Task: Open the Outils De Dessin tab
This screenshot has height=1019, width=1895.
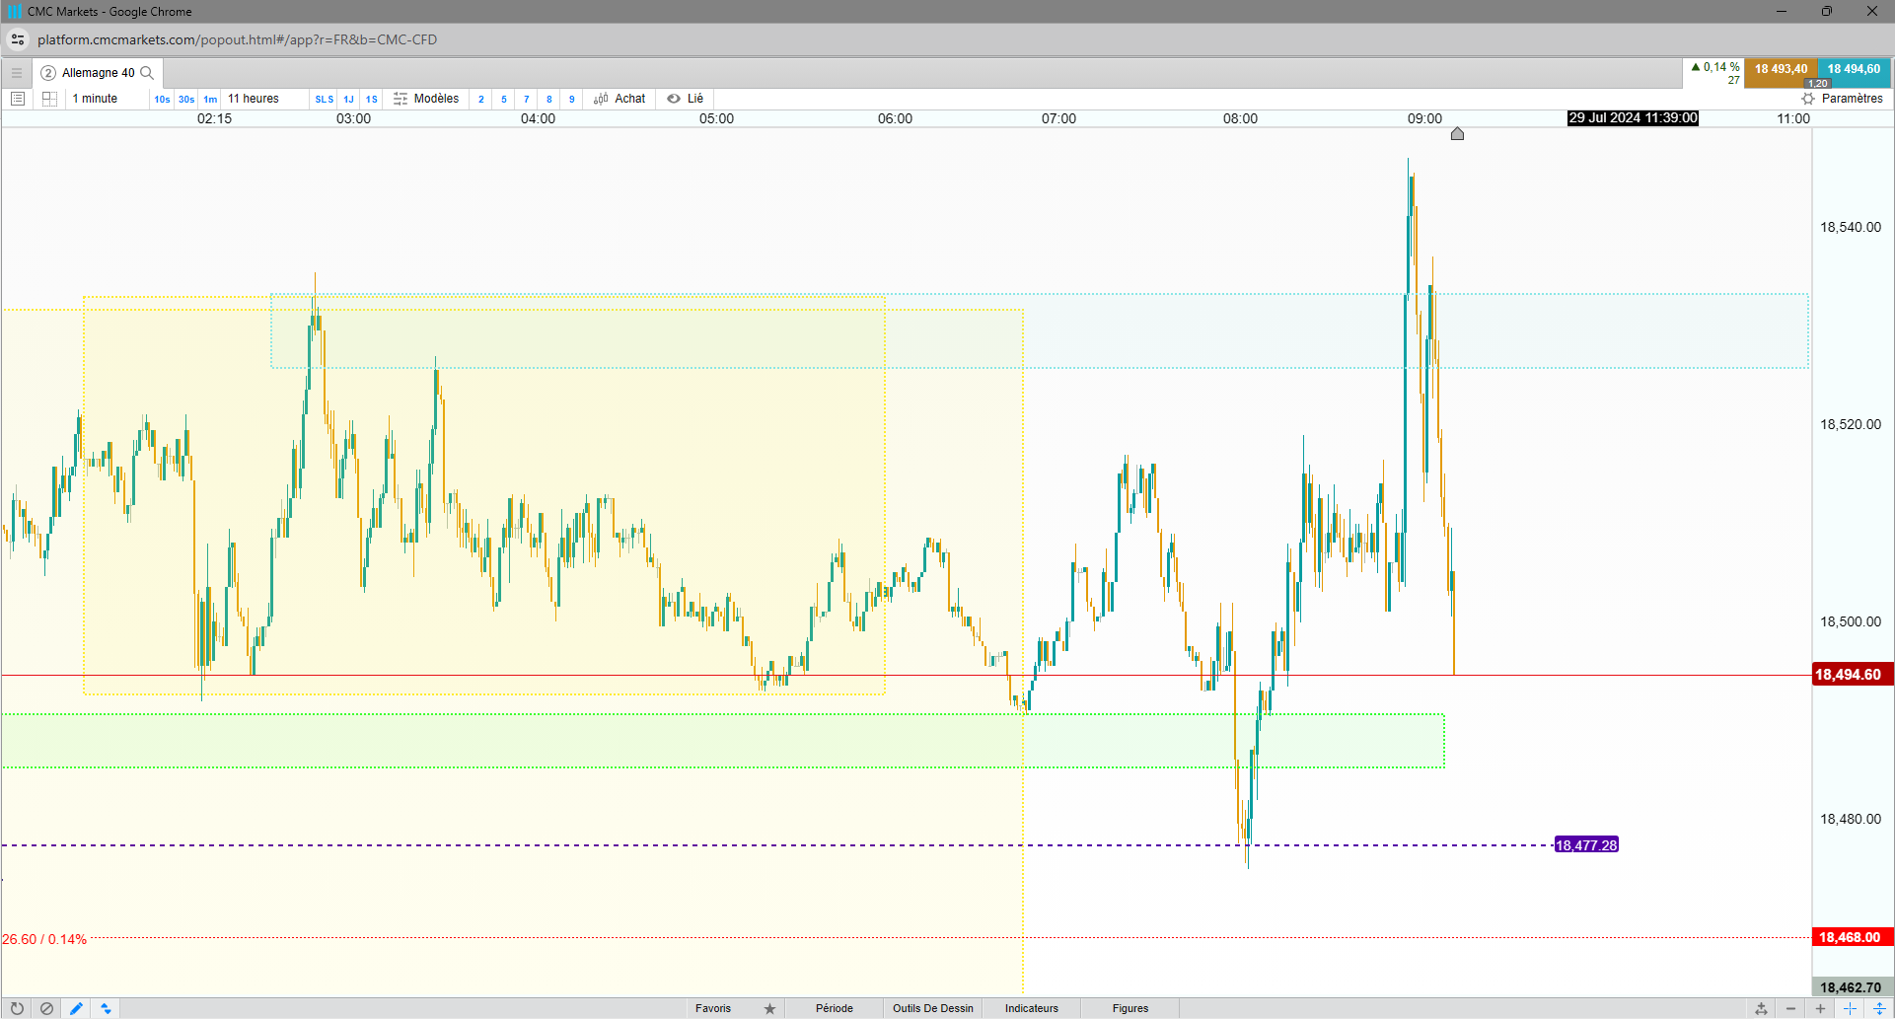Action: [x=933, y=1008]
